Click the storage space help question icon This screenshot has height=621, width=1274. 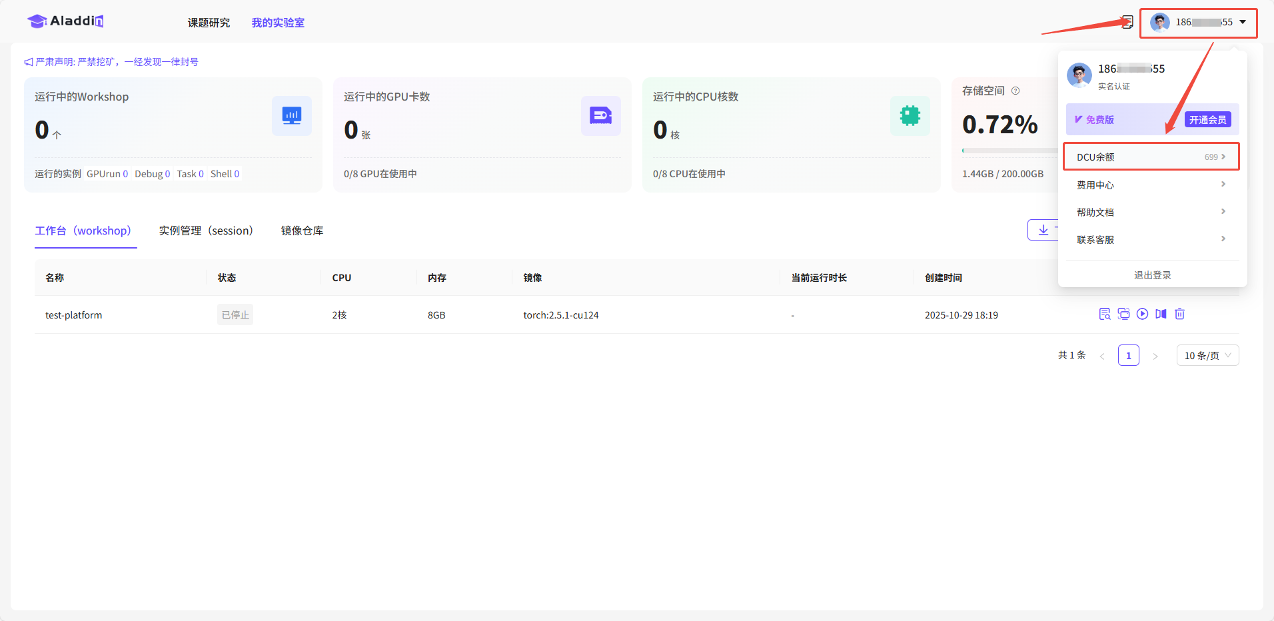(1015, 91)
